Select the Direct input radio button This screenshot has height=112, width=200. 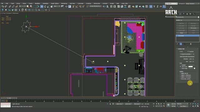pos(180,67)
